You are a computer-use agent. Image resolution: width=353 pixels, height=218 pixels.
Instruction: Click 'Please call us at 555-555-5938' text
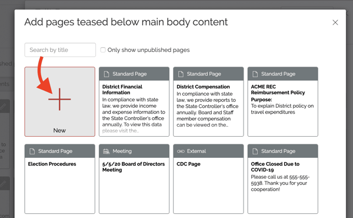280,180
